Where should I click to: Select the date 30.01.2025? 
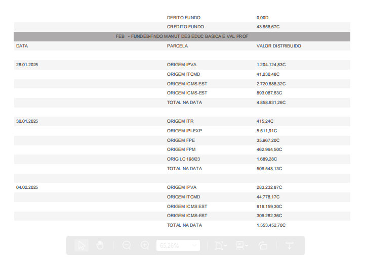tap(27, 121)
